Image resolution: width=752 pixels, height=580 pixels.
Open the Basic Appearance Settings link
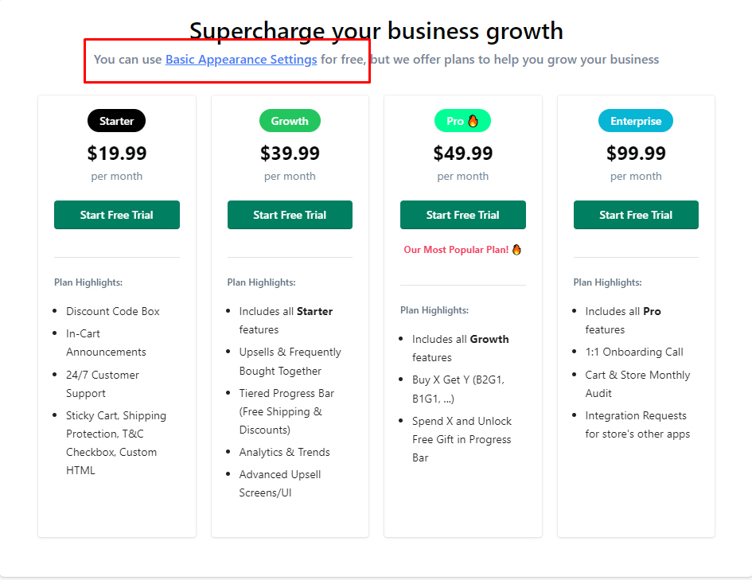tap(241, 60)
